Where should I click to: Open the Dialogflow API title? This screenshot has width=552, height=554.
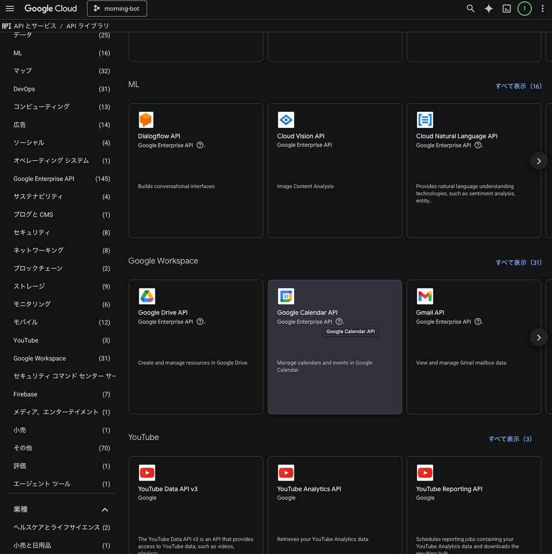159,136
